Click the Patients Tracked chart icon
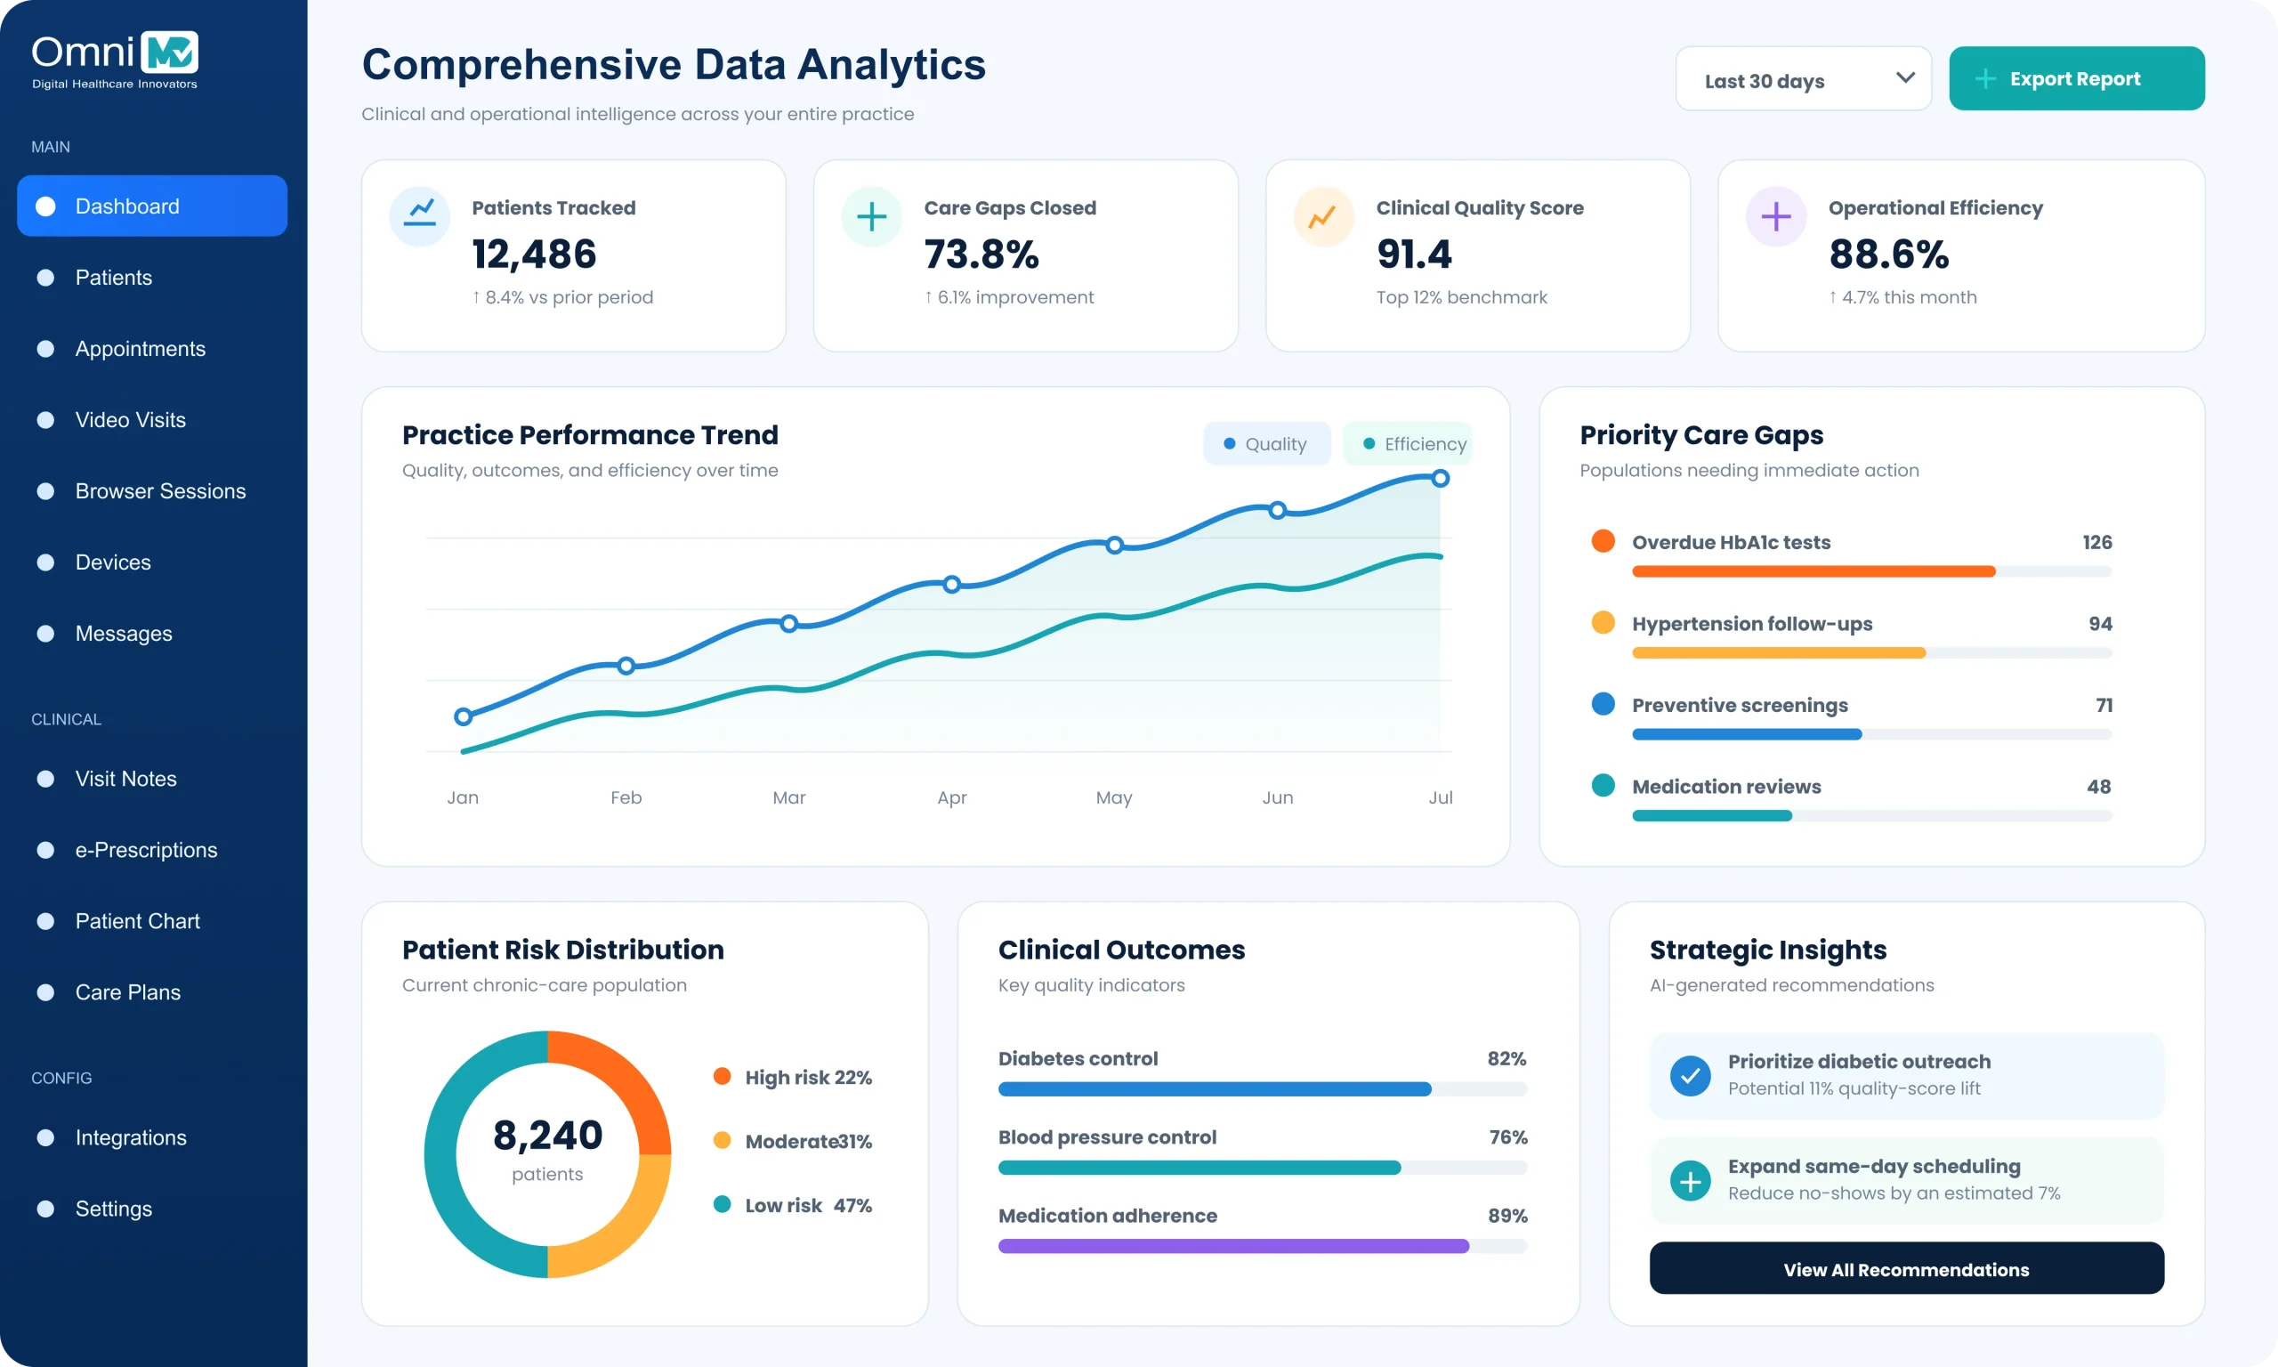Image resolution: width=2278 pixels, height=1367 pixels. (x=420, y=216)
